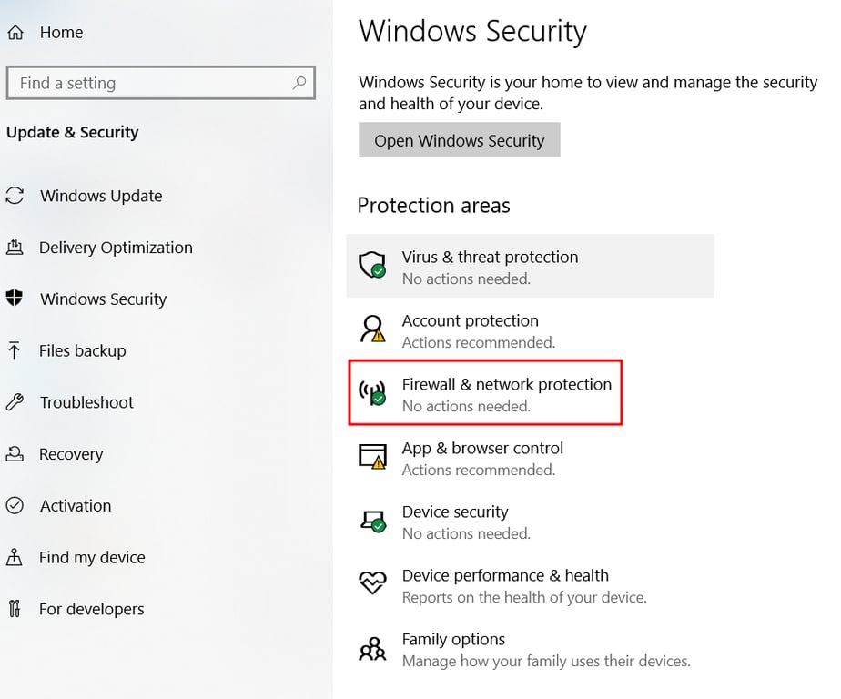Click the search magnifier in Find a setting

299,83
